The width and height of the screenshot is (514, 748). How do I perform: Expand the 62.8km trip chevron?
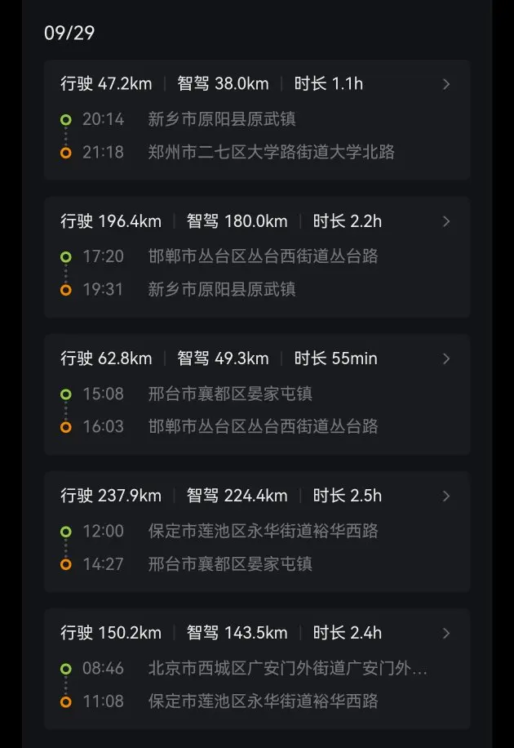[x=446, y=358]
